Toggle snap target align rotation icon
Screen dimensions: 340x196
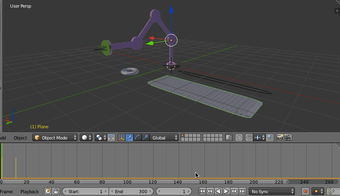(x=270, y=137)
